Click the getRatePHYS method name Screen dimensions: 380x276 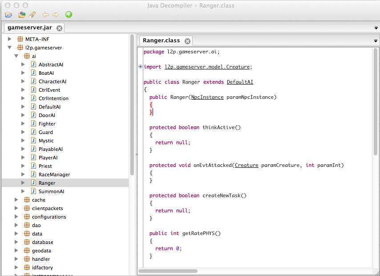point(199,233)
